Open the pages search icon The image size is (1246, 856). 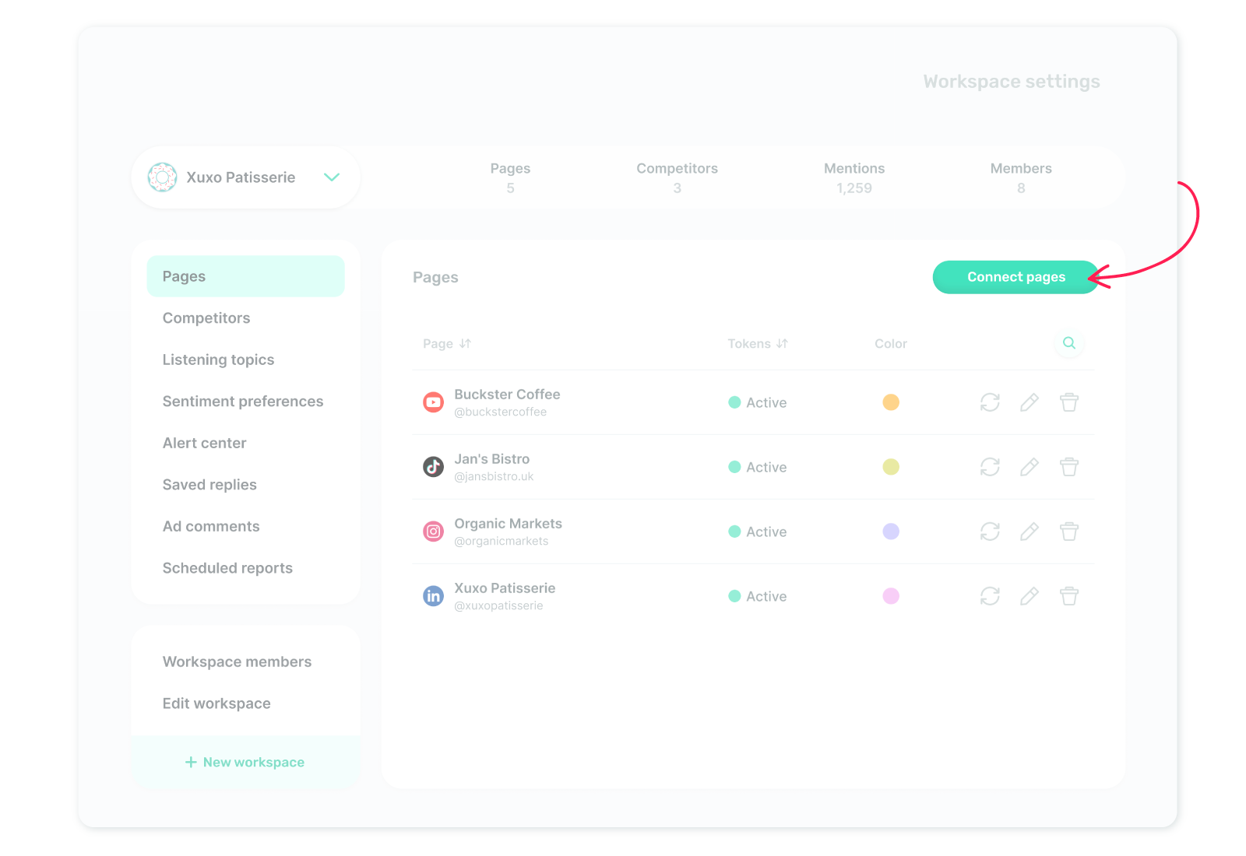pyautogui.click(x=1069, y=343)
